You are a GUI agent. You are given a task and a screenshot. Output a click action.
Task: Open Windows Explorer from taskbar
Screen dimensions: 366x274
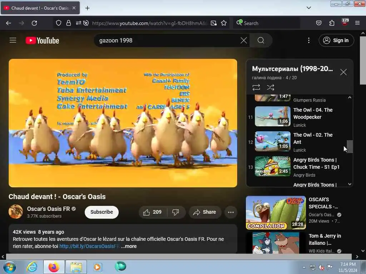(76, 267)
